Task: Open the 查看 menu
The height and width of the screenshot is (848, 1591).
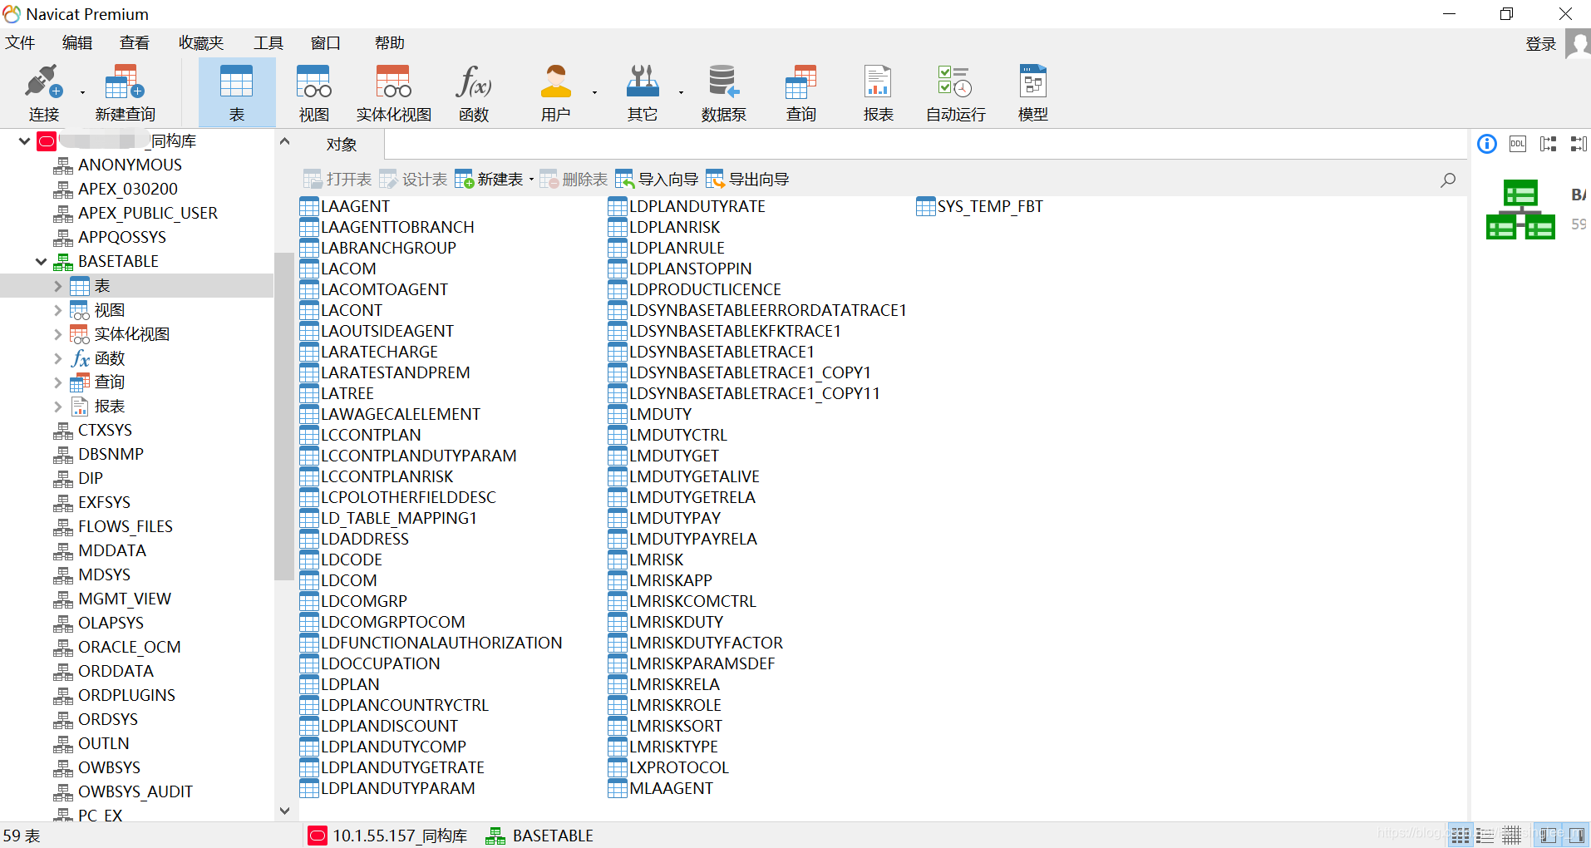Action: point(135,42)
